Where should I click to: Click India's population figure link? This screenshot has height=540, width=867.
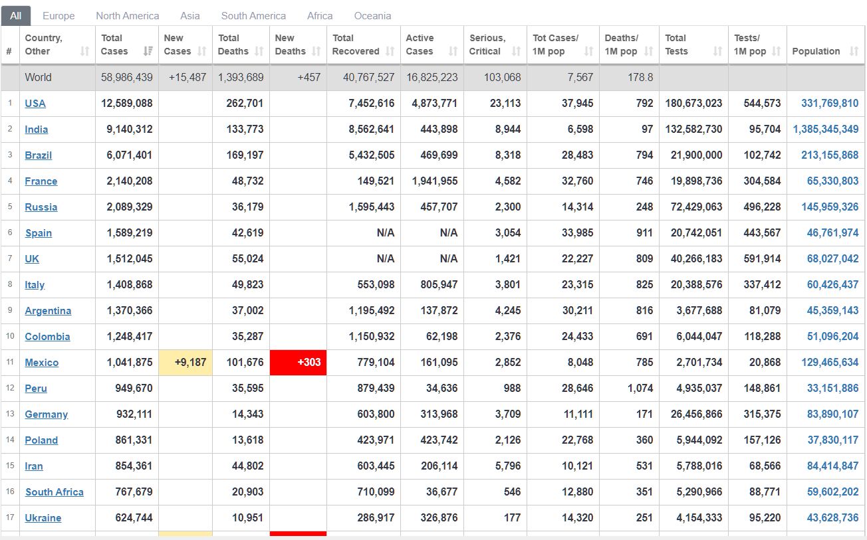point(826,129)
